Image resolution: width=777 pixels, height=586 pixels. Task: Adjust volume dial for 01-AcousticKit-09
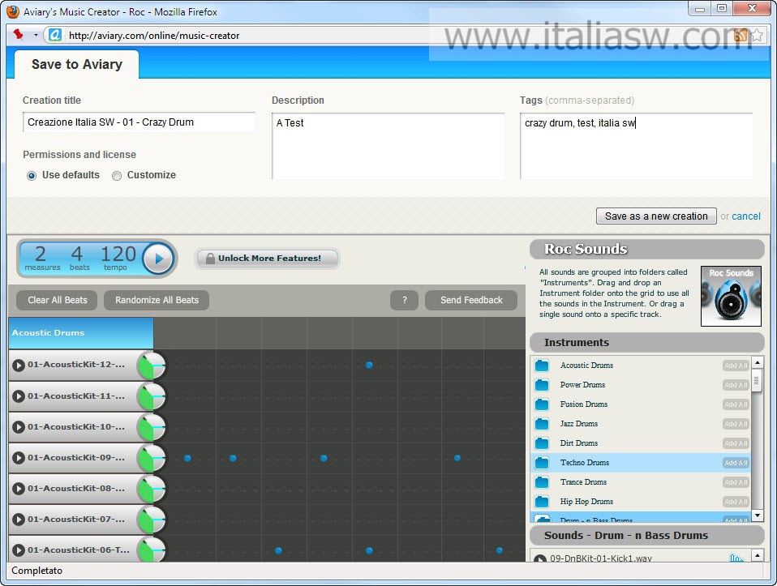point(152,458)
